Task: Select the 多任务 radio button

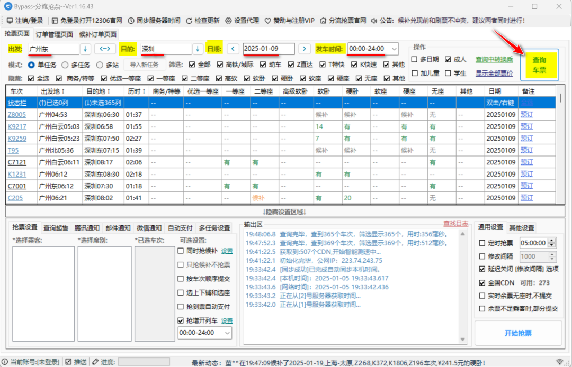Action: point(65,65)
